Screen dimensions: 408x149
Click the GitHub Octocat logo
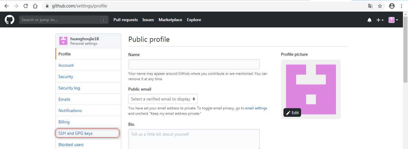pos(10,20)
